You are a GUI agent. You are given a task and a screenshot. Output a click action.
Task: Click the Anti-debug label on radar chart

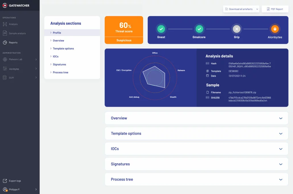coord(134,97)
